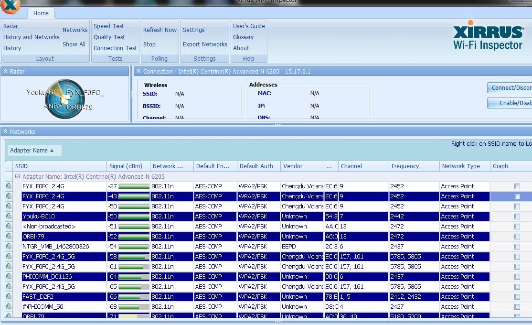532x325 pixels.
Task: Collapse the Adapter Name group row
Action: pos(17,176)
